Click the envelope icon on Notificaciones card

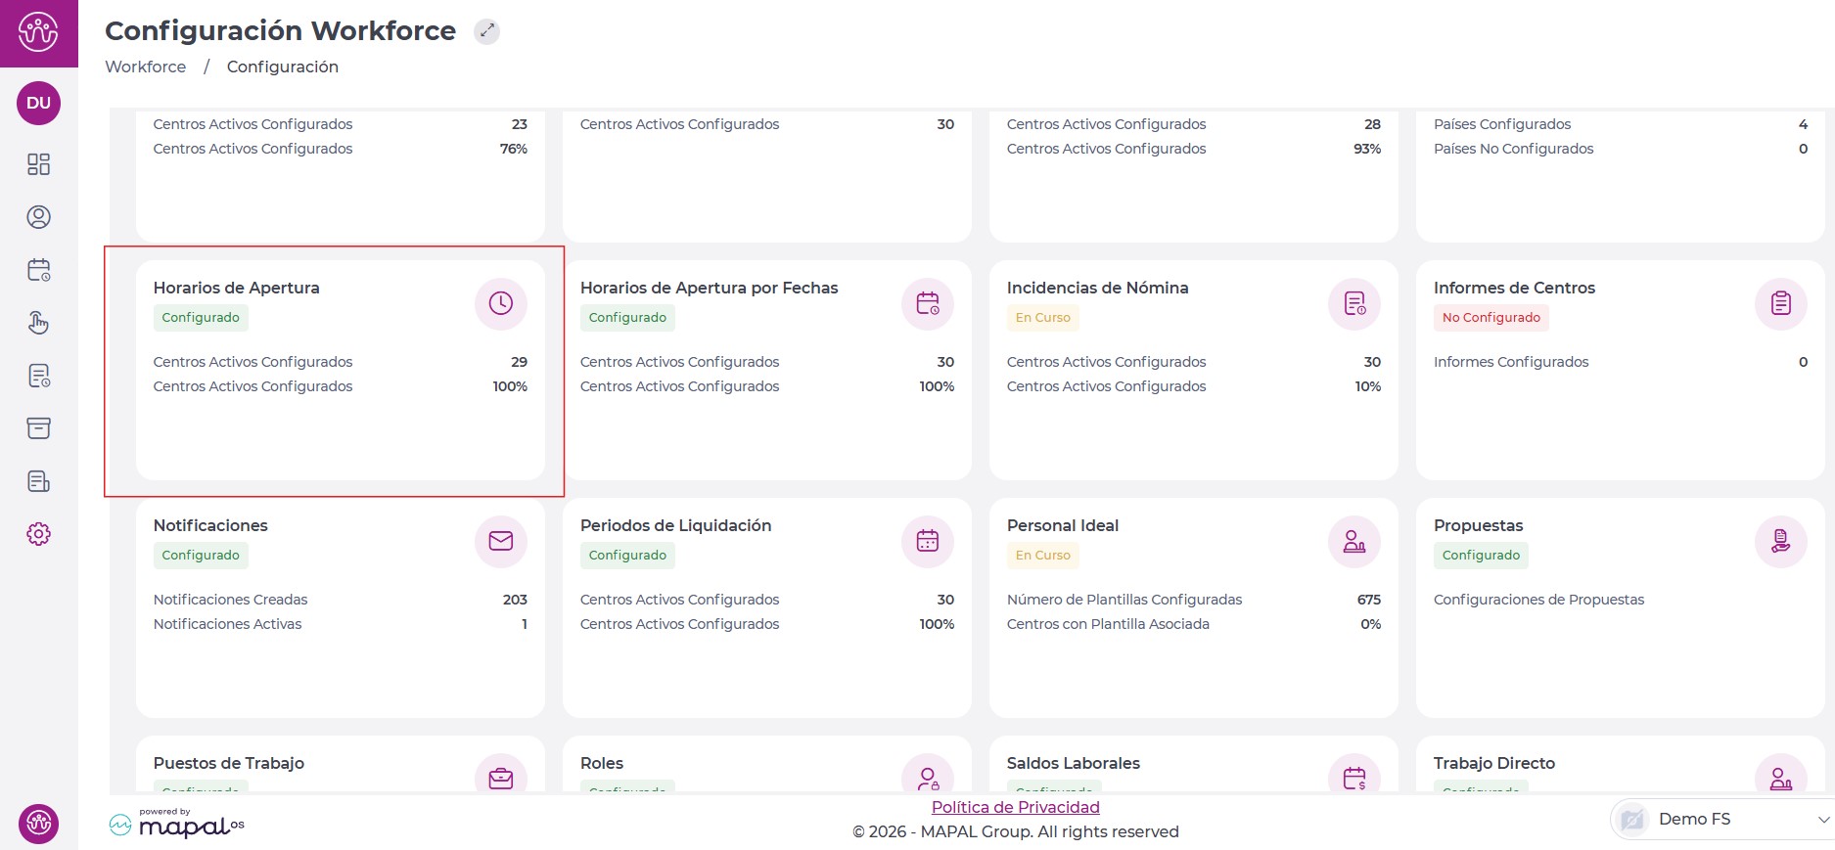(x=500, y=541)
